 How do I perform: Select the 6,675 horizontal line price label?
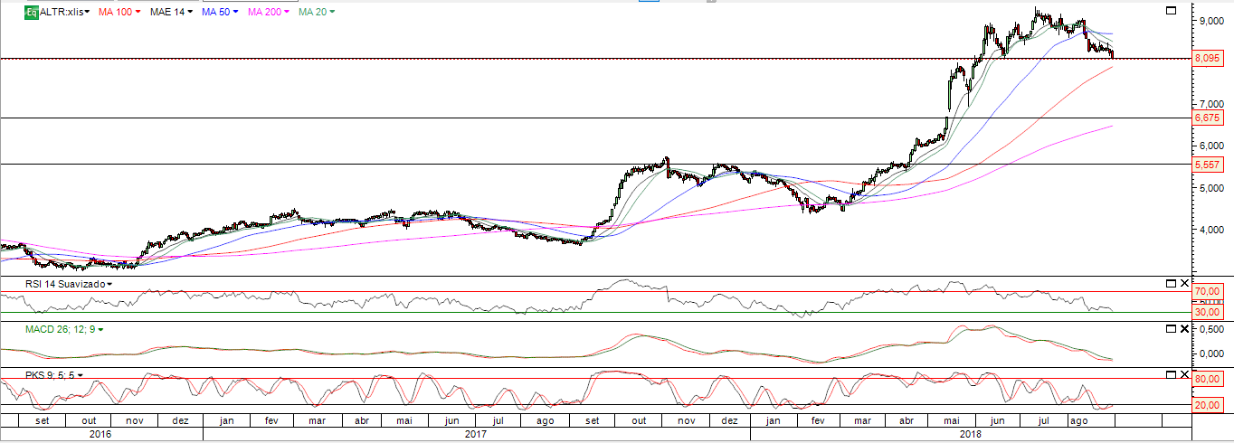point(1207,118)
